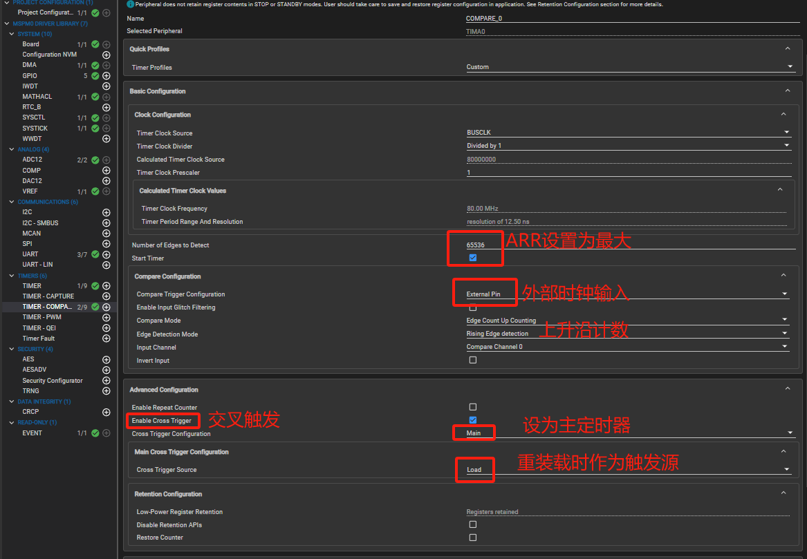Edit the Number of Edges to Detect field
The height and width of the screenshot is (559, 807).
pos(631,245)
